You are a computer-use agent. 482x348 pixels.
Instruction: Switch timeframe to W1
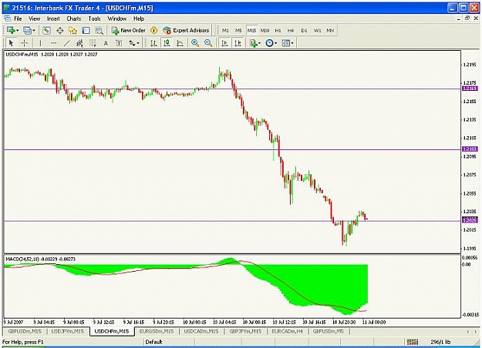[317, 30]
